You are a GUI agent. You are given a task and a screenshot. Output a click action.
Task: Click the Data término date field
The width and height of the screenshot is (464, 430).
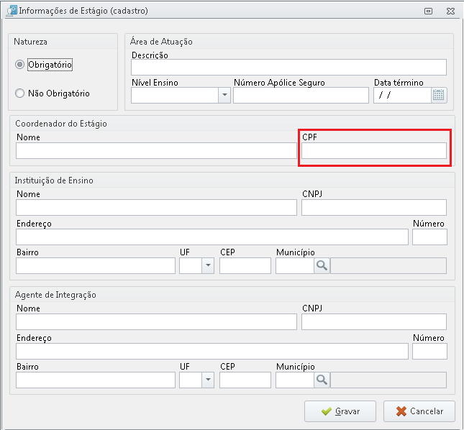coord(402,95)
